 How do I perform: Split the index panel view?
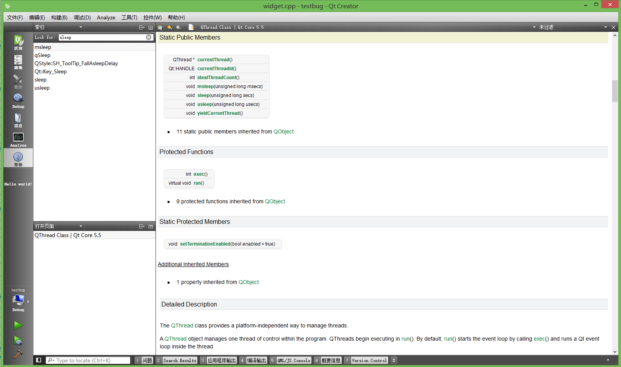[142, 27]
